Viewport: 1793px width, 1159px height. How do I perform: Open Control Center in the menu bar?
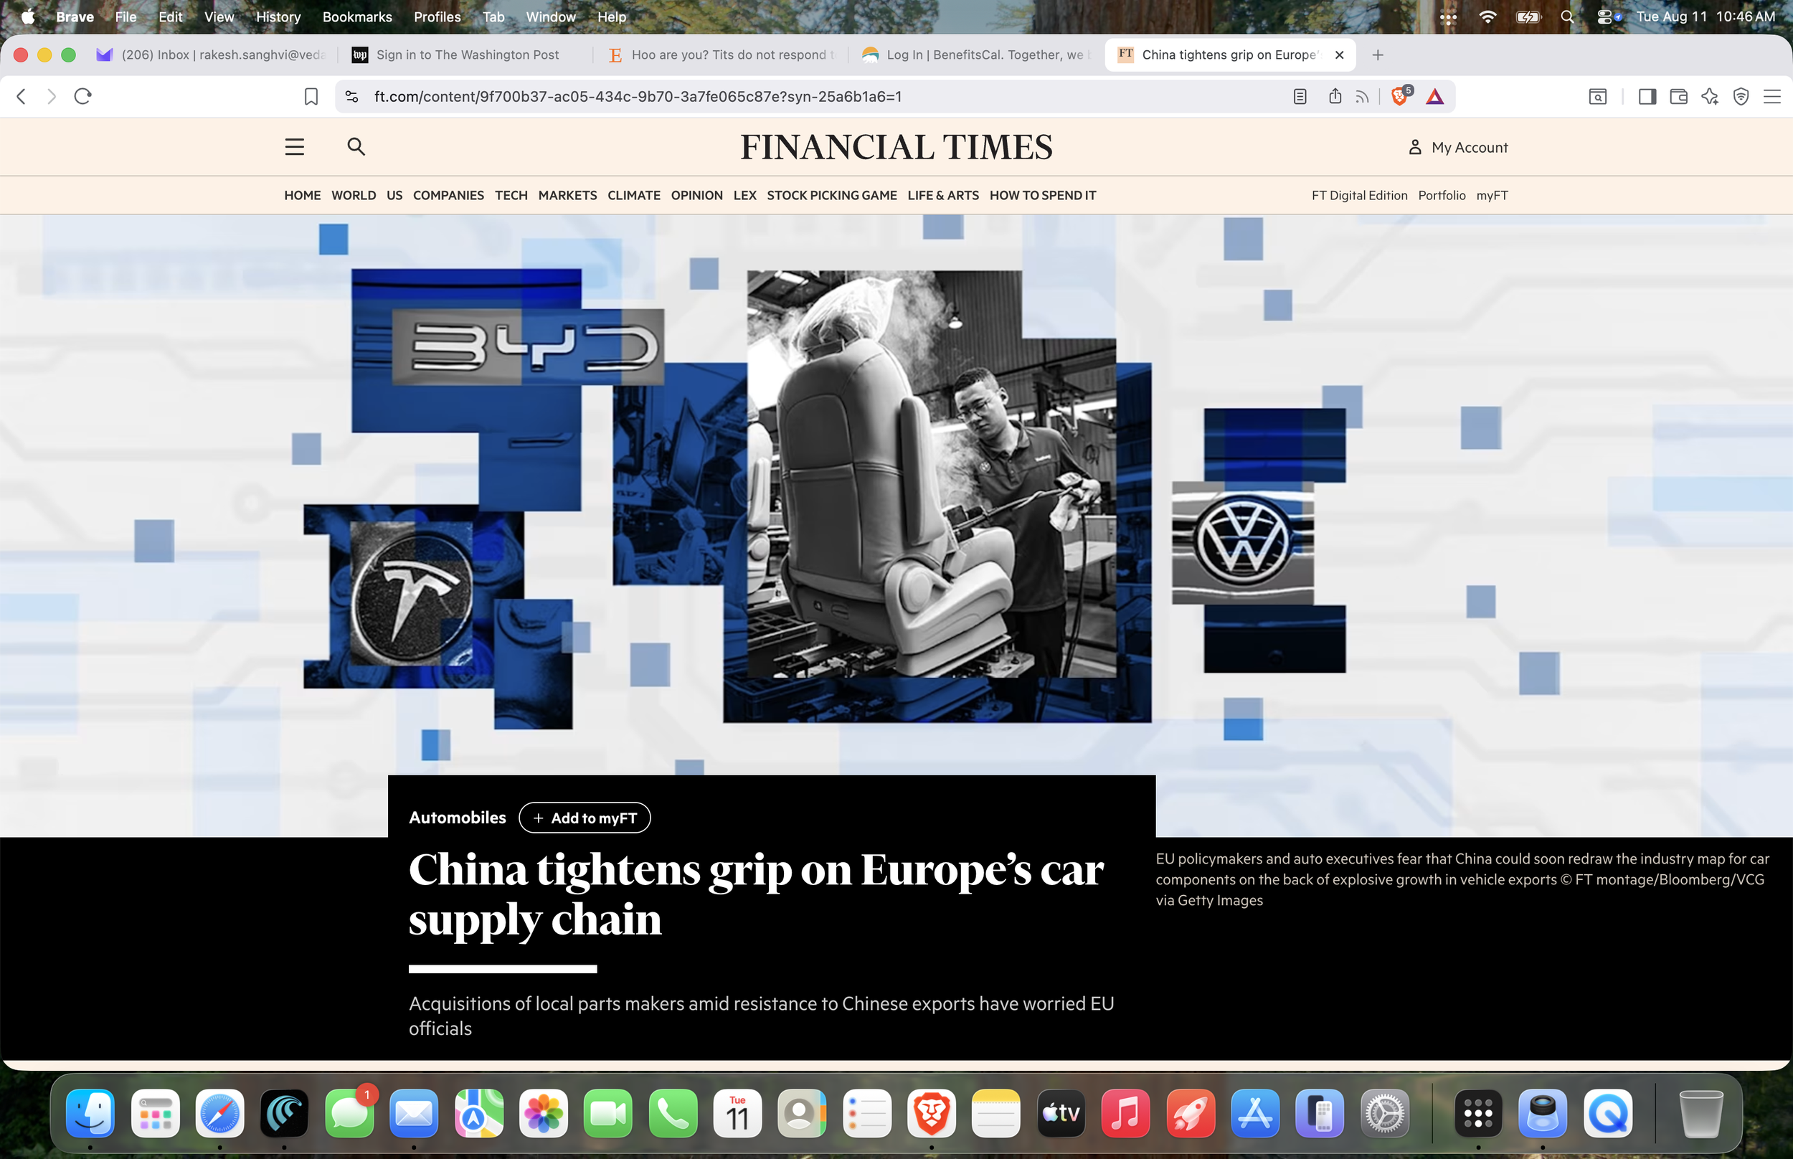(x=1609, y=16)
